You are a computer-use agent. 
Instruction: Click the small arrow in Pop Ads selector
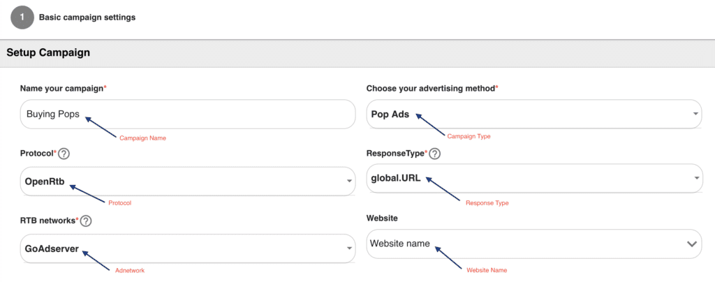[x=695, y=114]
